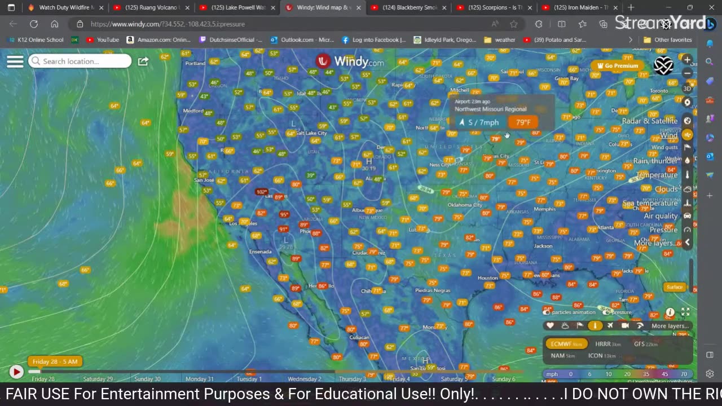Play the forecast timeline animation
722x406 pixels.
tap(16, 372)
